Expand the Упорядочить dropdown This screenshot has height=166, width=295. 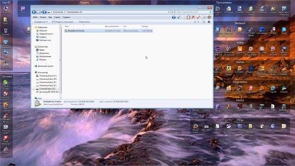tap(41, 22)
